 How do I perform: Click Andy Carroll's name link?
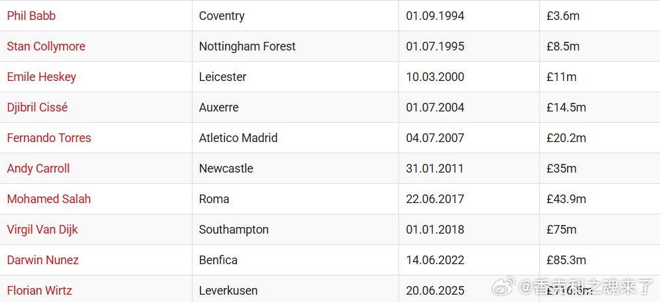[39, 169]
